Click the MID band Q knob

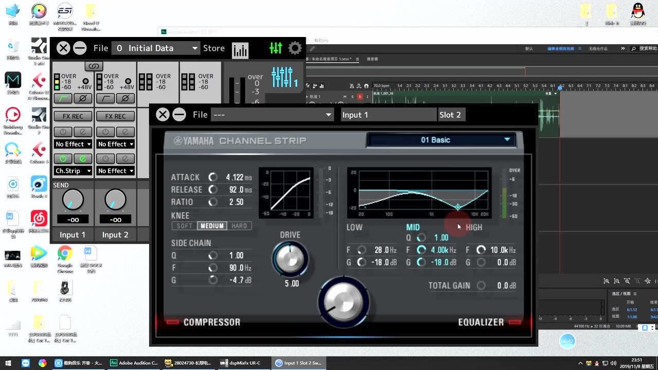tap(422, 238)
